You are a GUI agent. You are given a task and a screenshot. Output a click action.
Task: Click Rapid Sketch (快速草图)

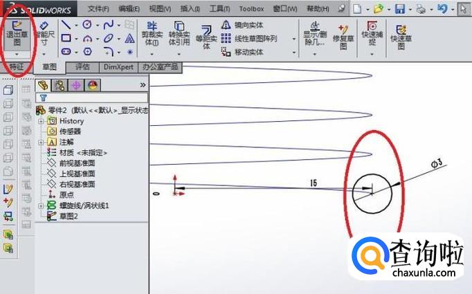click(x=401, y=37)
